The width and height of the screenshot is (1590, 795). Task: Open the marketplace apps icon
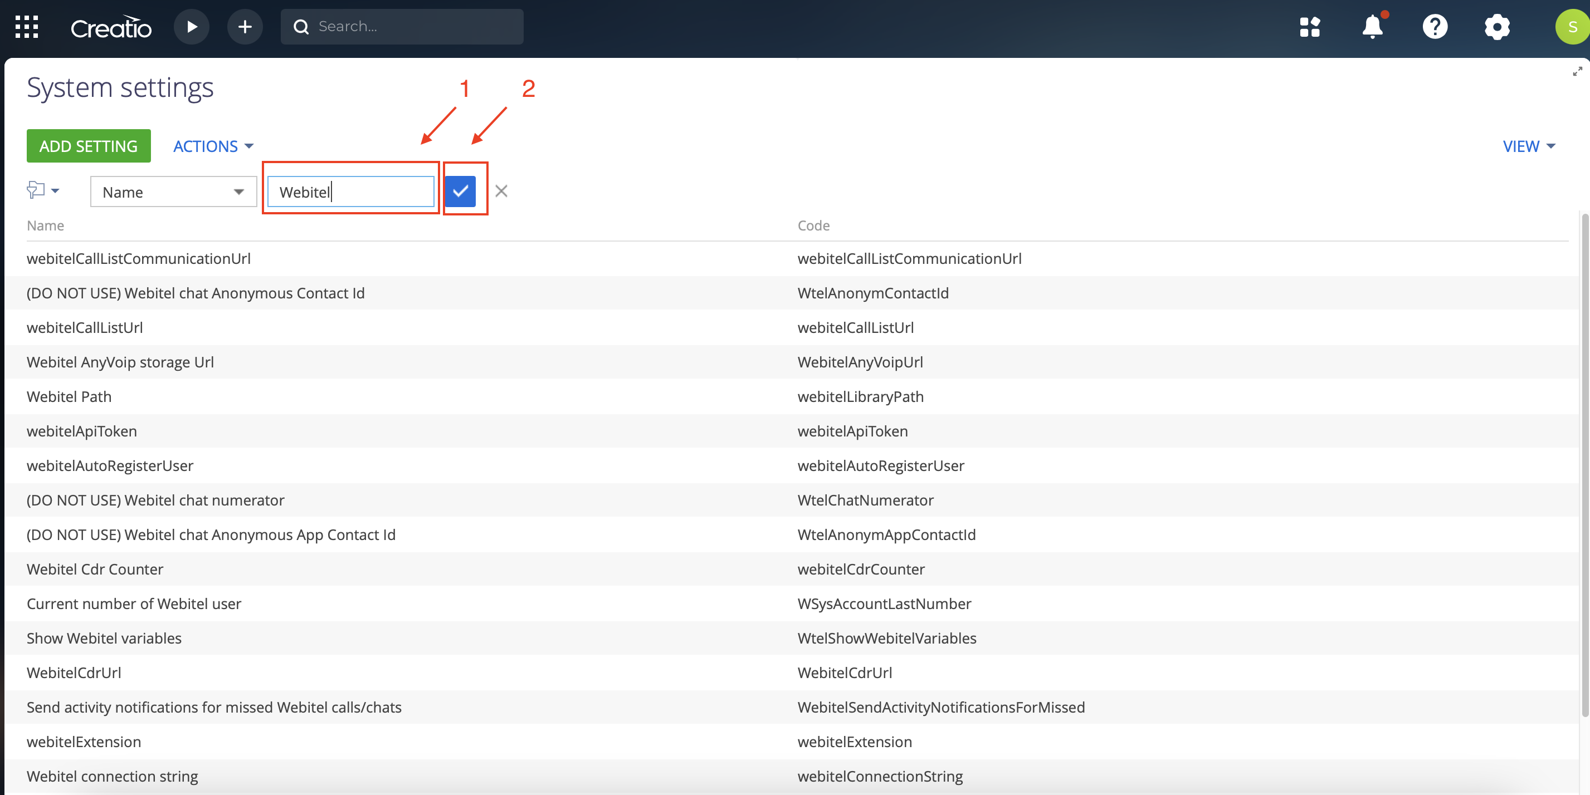click(x=1310, y=27)
